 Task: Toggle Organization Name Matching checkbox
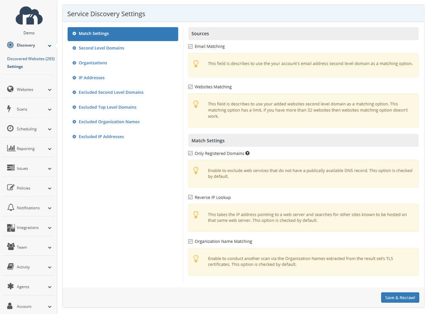[191, 242]
